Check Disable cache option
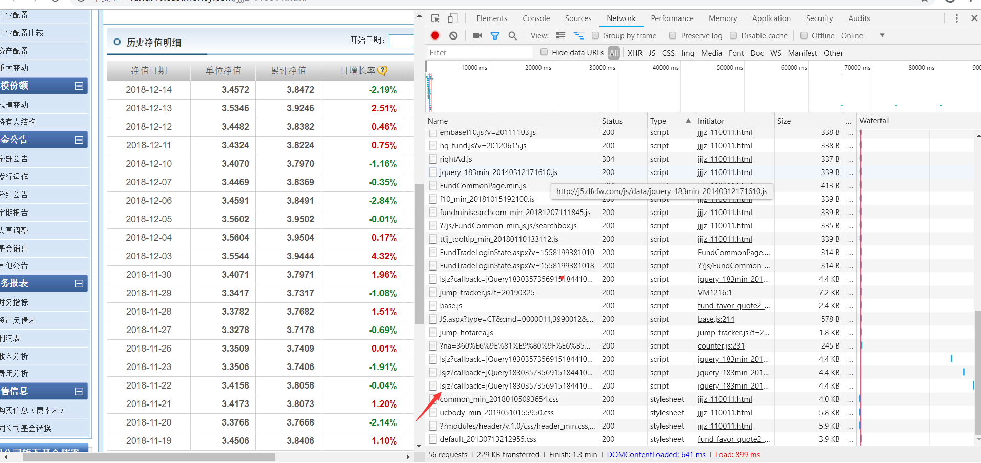 (x=733, y=35)
